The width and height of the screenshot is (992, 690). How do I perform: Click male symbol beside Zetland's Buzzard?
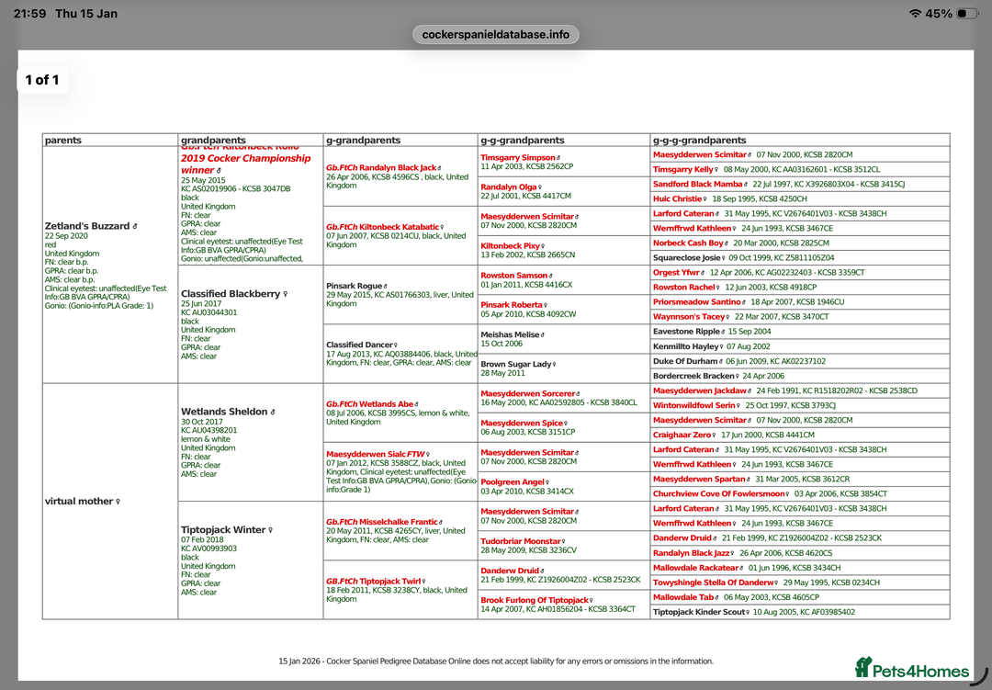(x=135, y=226)
